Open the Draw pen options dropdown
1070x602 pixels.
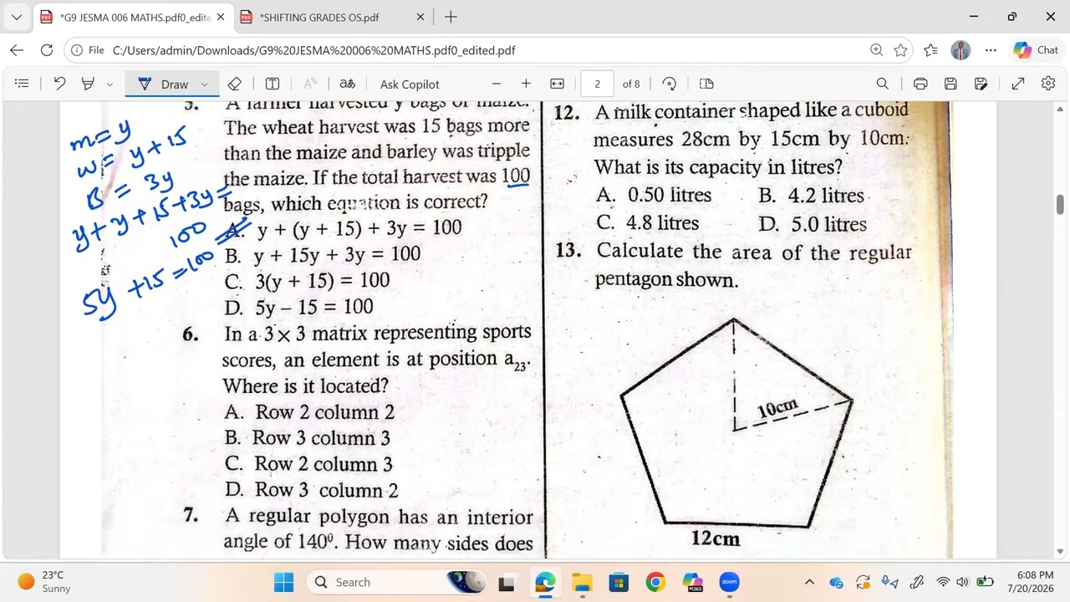[204, 84]
